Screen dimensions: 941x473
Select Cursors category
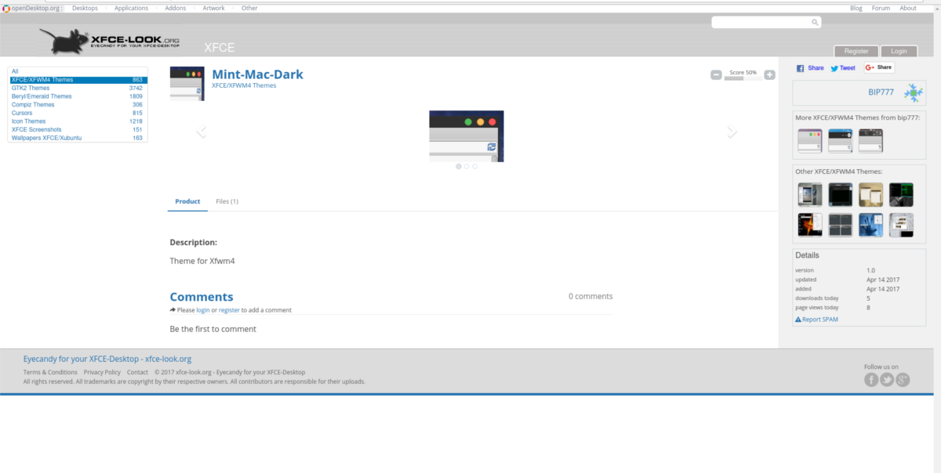77,113
